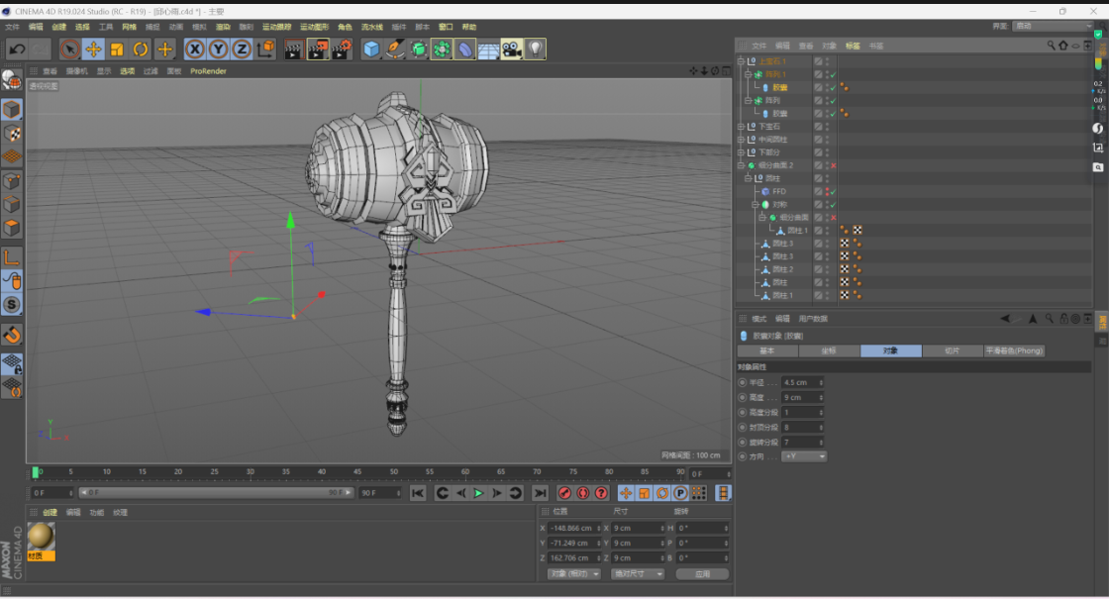The height and width of the screenshot is (599, 1109).
Task: Select the Rotate tool
Action: (x=141, y=49)
